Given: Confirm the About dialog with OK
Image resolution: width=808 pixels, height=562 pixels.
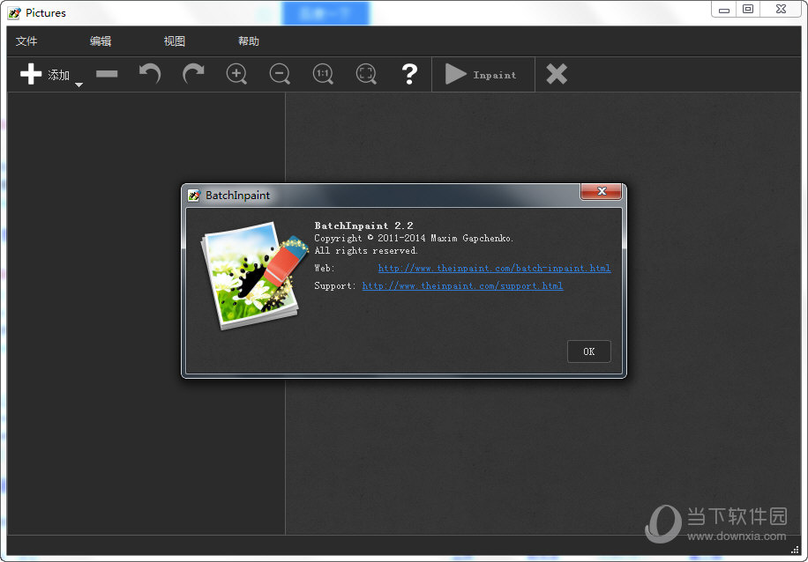Looking at the screenshot, I should click(589, 351).
